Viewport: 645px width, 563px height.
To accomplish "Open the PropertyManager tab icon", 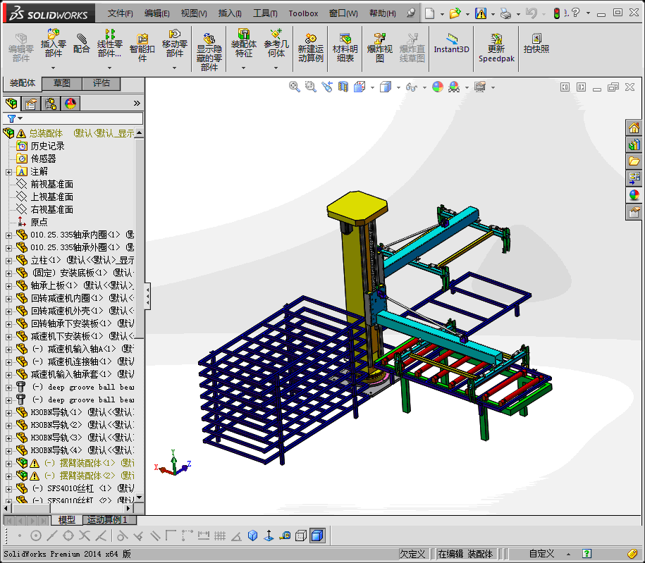I will (31, 103).
